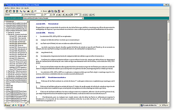Open the Archivo menu
174x112 pixels.
(x=7, y=8)
